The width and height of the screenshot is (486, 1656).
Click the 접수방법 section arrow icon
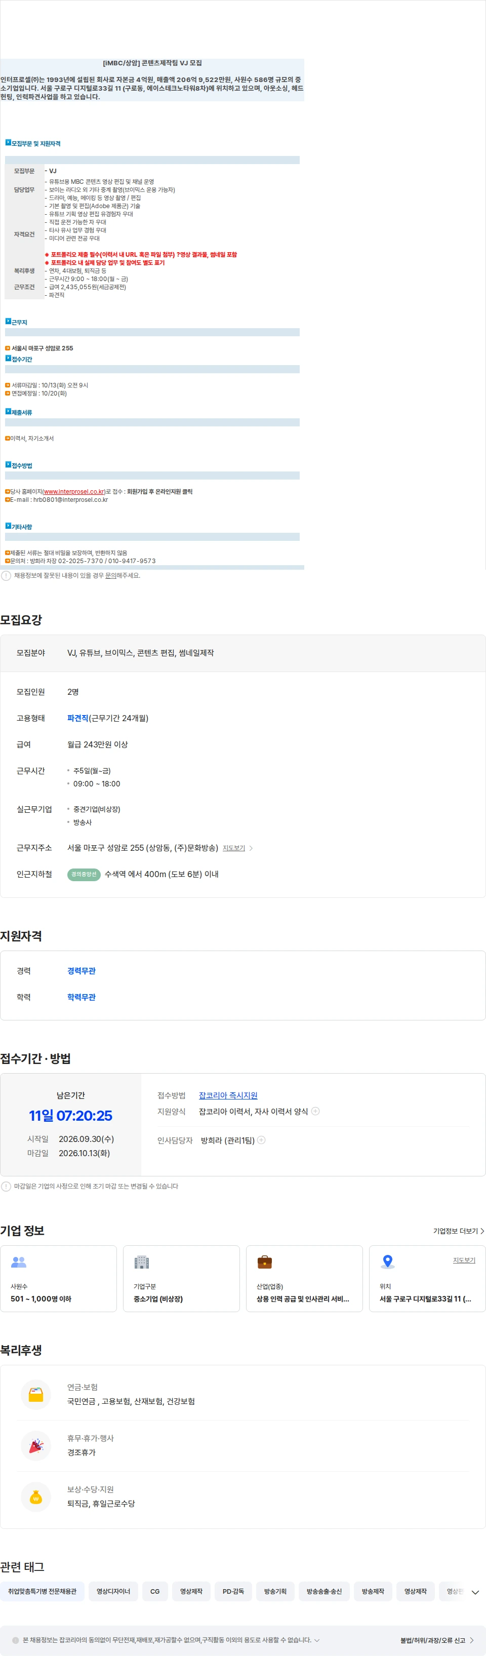[9, 464]
